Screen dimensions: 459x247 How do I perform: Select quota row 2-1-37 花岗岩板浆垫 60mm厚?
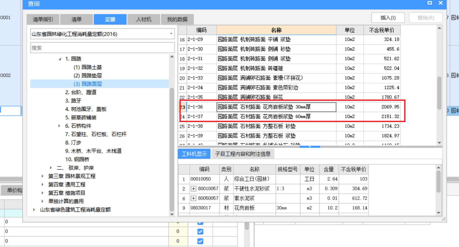289,117
